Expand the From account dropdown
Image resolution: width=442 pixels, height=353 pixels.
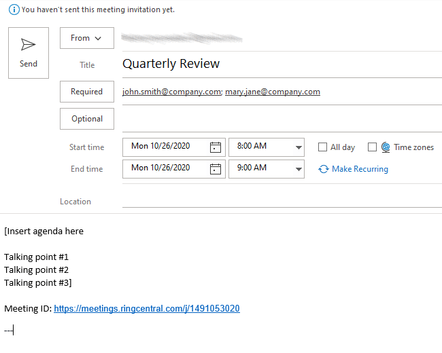87,38
